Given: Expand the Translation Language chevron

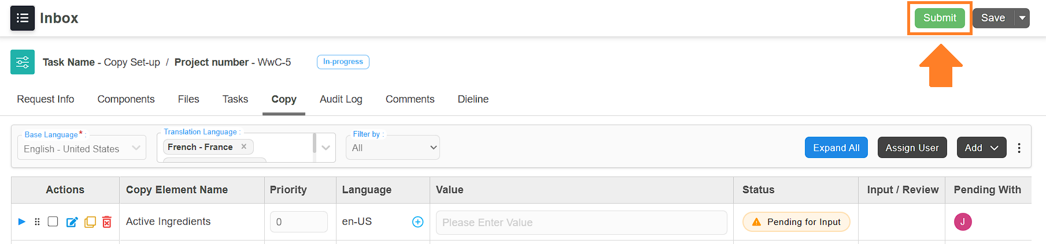Looking at the screenshot, I should pos(326,148).
